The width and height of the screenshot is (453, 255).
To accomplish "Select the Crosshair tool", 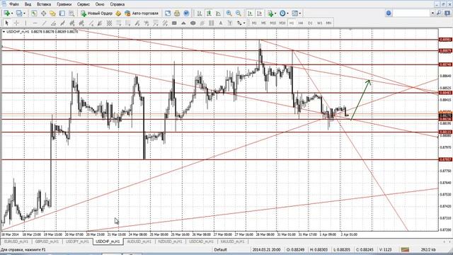I will (16, 23).
